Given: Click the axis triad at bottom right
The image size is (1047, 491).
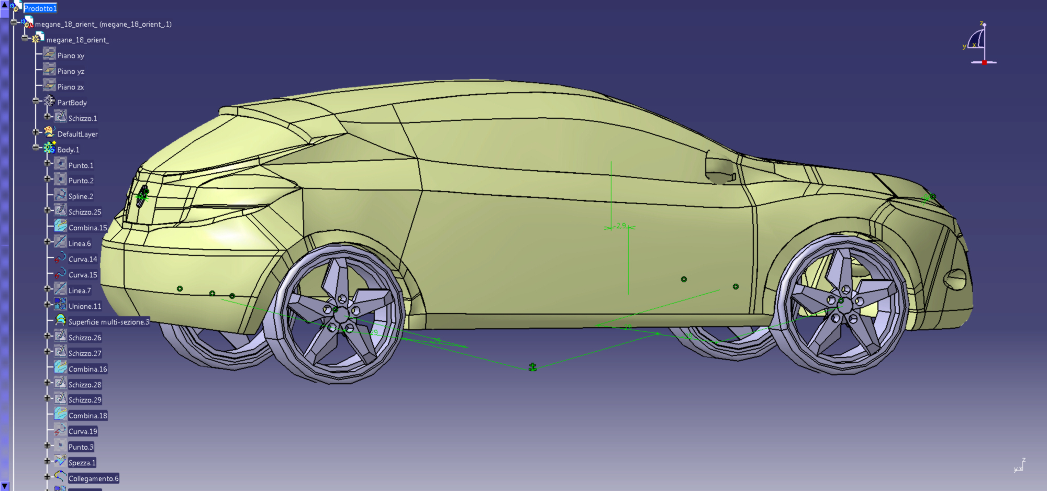Looking at the screenshot, I should point(1019,465).
